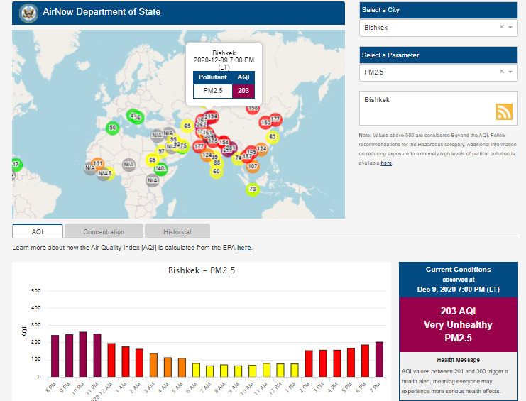Click the green 50 AQI map marker
The image size is (526, 401).
click(112, 128)
